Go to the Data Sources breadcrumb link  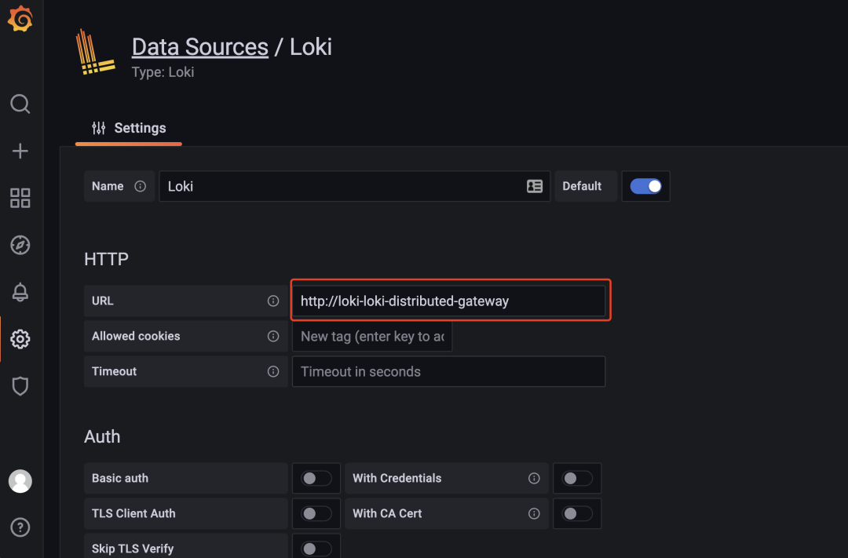[x=199, y=46]
